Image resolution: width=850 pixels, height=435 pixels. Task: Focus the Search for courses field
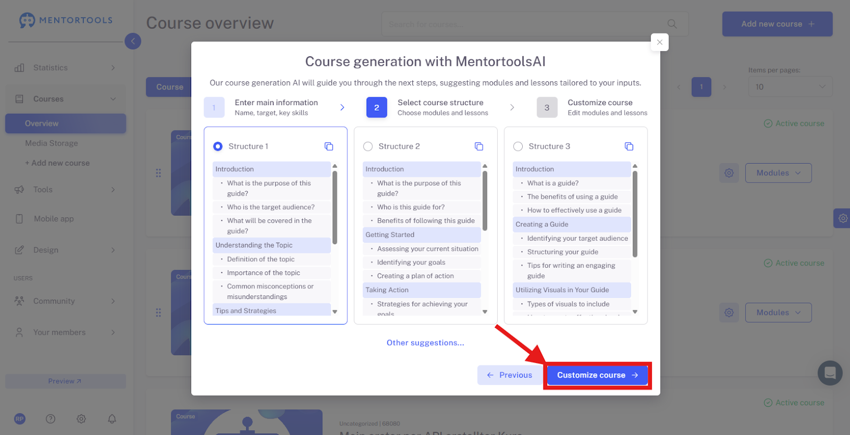coord(535,24)
